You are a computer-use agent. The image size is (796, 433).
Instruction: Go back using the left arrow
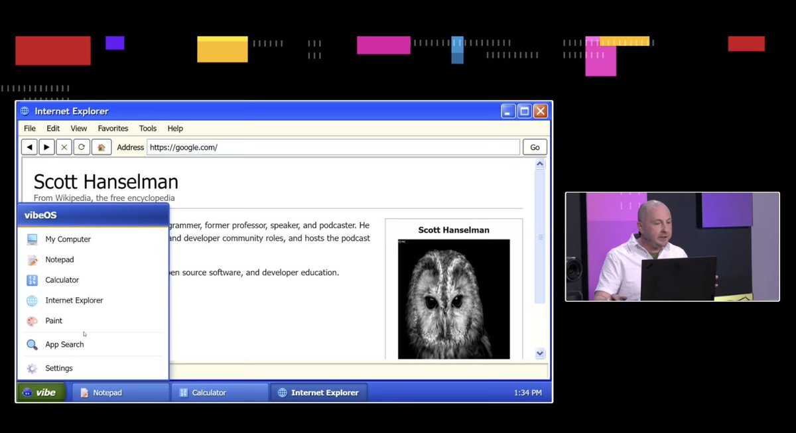point(29,147)
